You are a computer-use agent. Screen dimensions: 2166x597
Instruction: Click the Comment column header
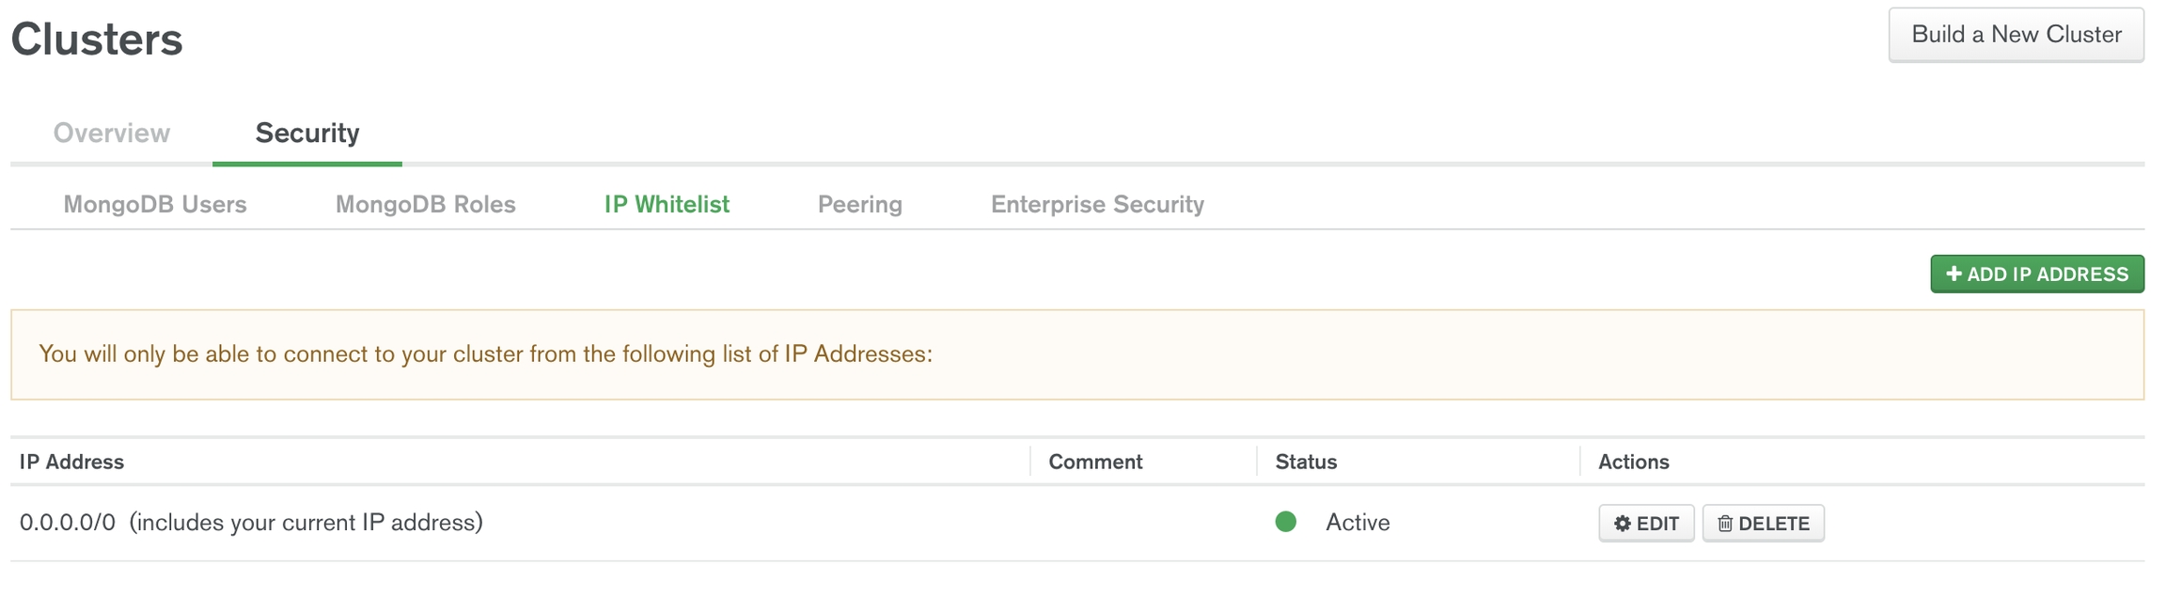(1095, 462)
